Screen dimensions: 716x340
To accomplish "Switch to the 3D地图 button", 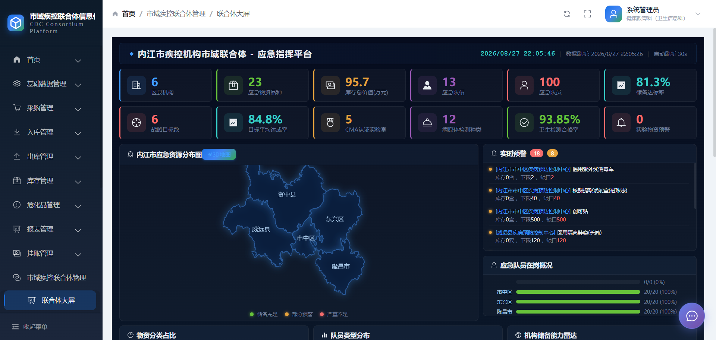I will [219, 154].
